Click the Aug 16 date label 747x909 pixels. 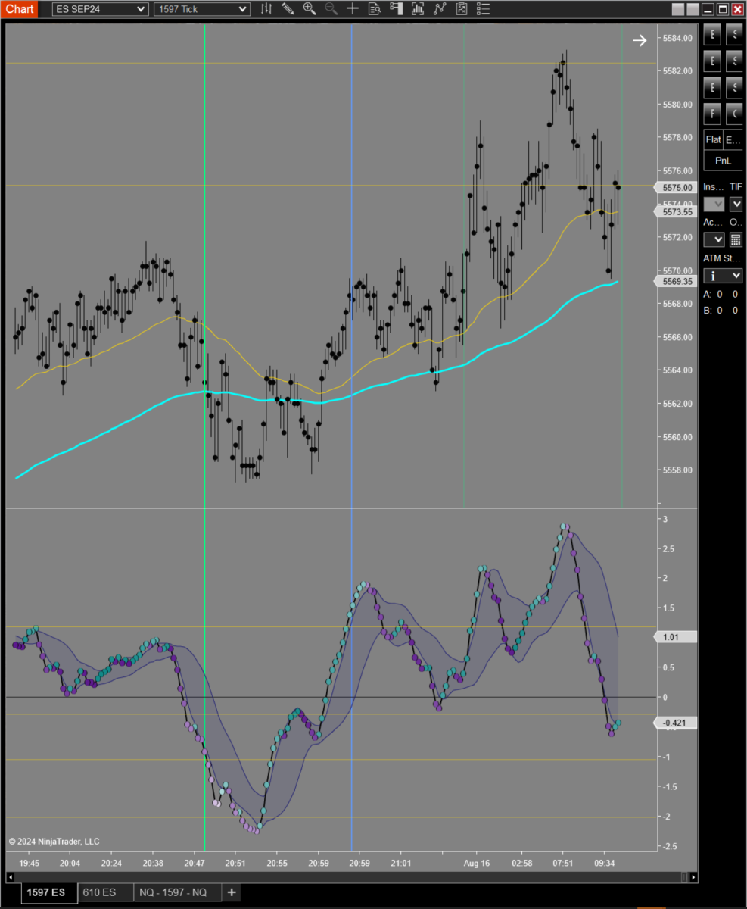[476, 863]
